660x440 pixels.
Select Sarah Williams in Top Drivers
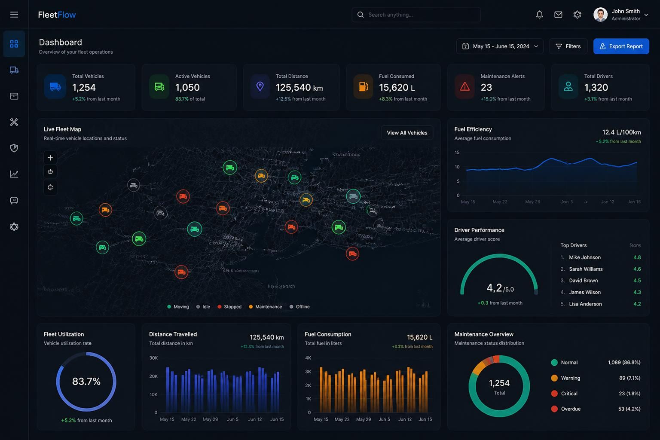(x=600, y=269)
